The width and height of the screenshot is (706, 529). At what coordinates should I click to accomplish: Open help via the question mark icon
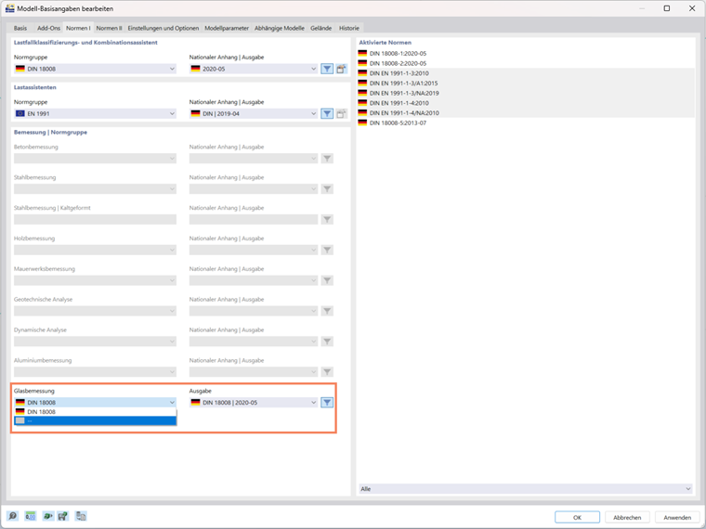[13, 516]
